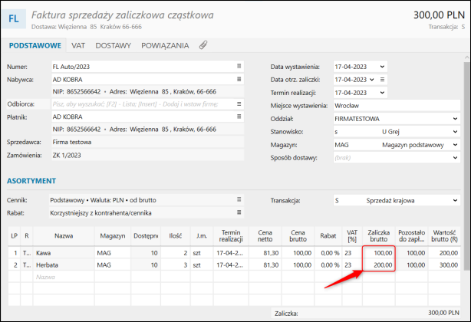Click the menu icon in Numer field
This screenshot has width=471, height=322.
[239, 66]
